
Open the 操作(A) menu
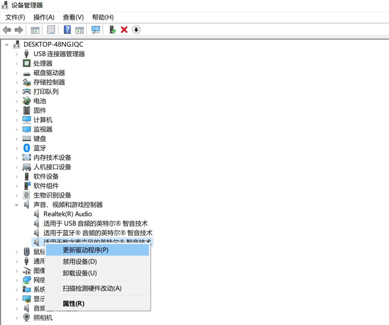point(44,17)
